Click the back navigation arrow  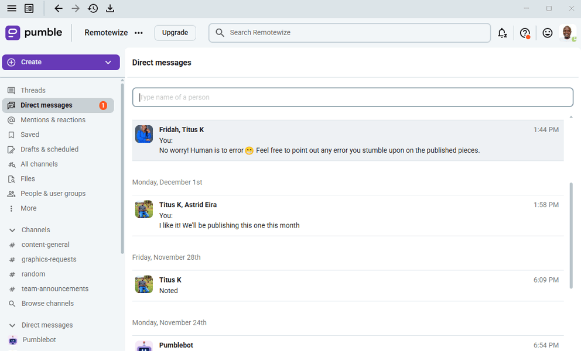click(58, 9)
